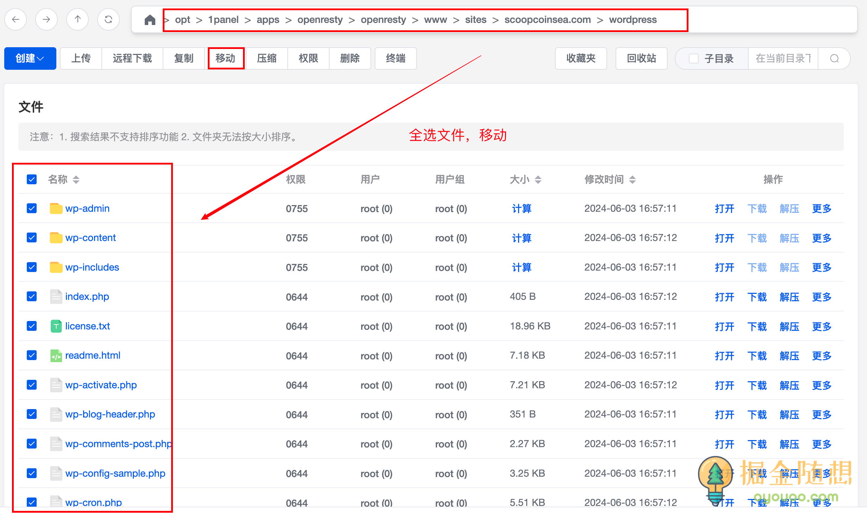Screen dimensions: 867x513
Task: Open the 创建 create dropdown
Action: tap(30, 58)
